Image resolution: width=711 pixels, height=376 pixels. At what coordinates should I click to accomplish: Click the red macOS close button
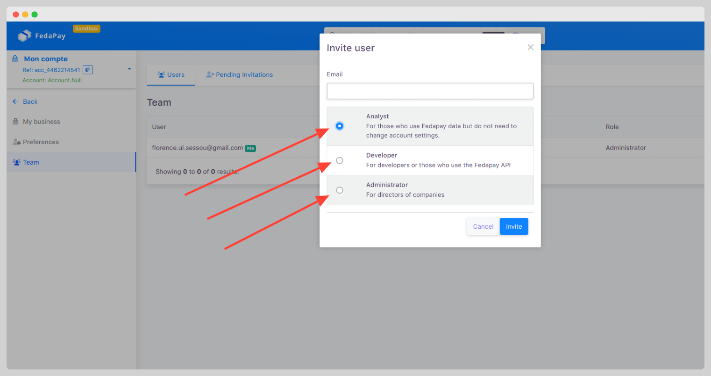[16, 14]
